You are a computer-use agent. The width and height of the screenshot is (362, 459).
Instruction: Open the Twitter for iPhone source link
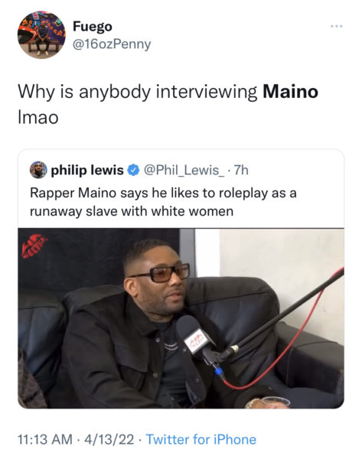tap(201, 439)
